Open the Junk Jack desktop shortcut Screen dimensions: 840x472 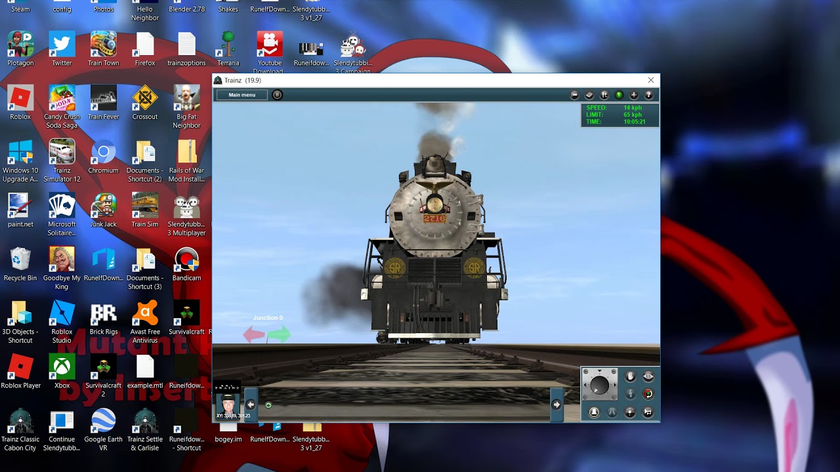click(104, 210)
